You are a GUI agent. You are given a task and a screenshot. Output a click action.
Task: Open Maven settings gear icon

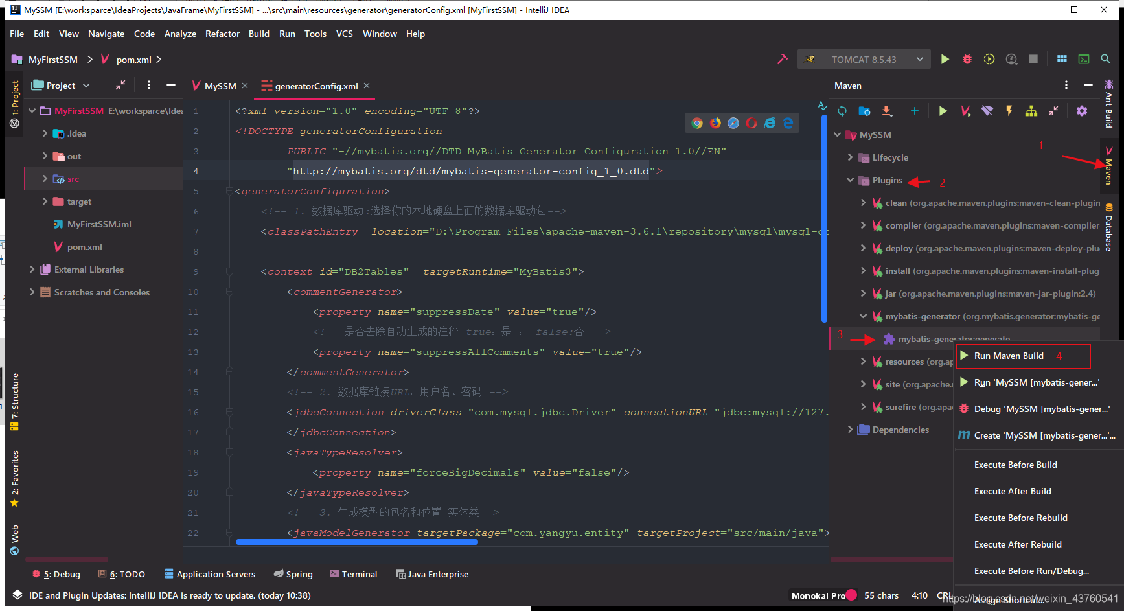1082,111
